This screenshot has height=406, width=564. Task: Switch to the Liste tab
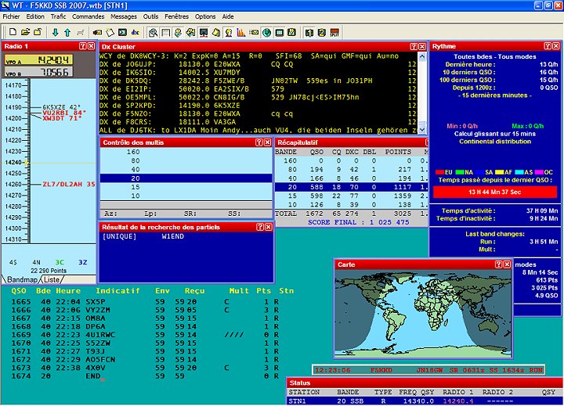click(51, 279)
